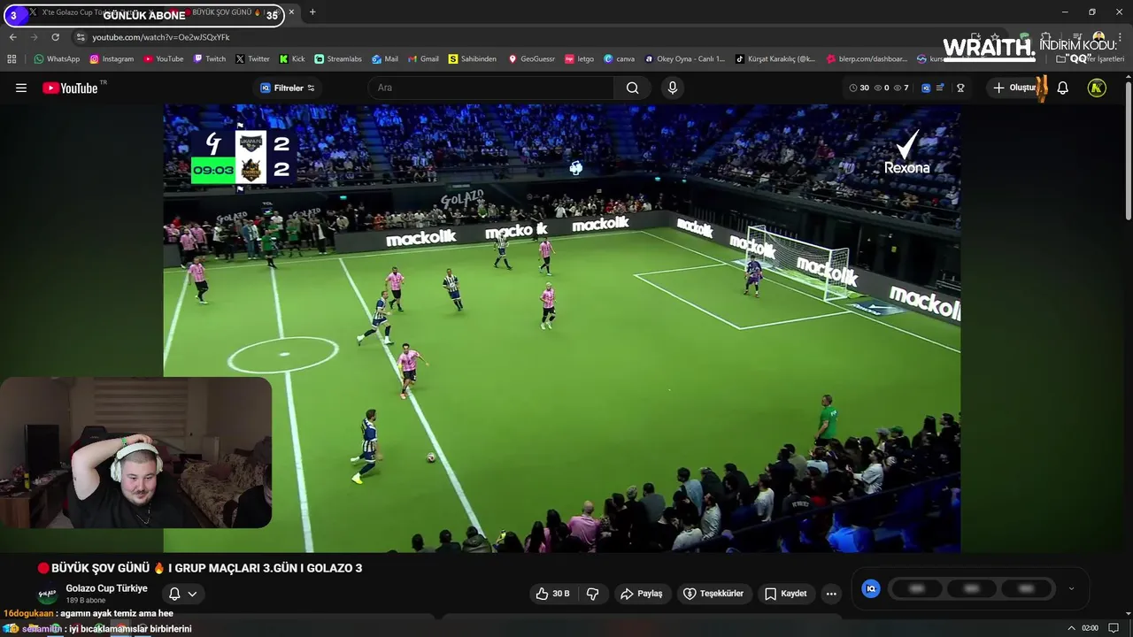
Task: Click the taskbar clock 02:00
Action: pyautogui.click(x=1090, y=628)
